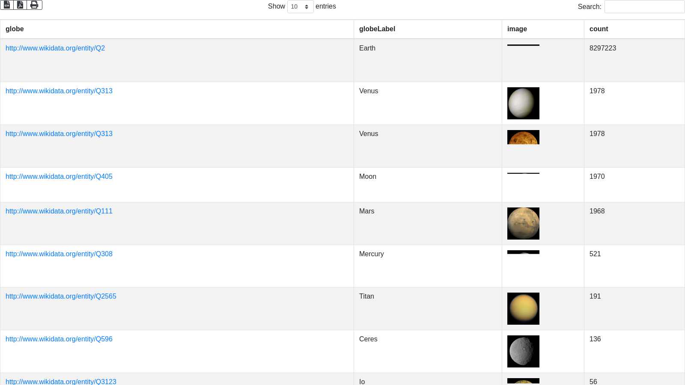The width and height of the screenshot is (685, 385).
Task: Open the entries per page dropdown
Action: point(300,7)
